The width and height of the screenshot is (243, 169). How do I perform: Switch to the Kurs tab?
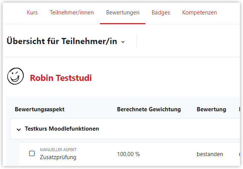[32, 13]
